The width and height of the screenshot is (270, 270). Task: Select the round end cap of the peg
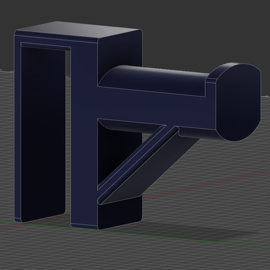pyautogui.click(x=238, y=102)
